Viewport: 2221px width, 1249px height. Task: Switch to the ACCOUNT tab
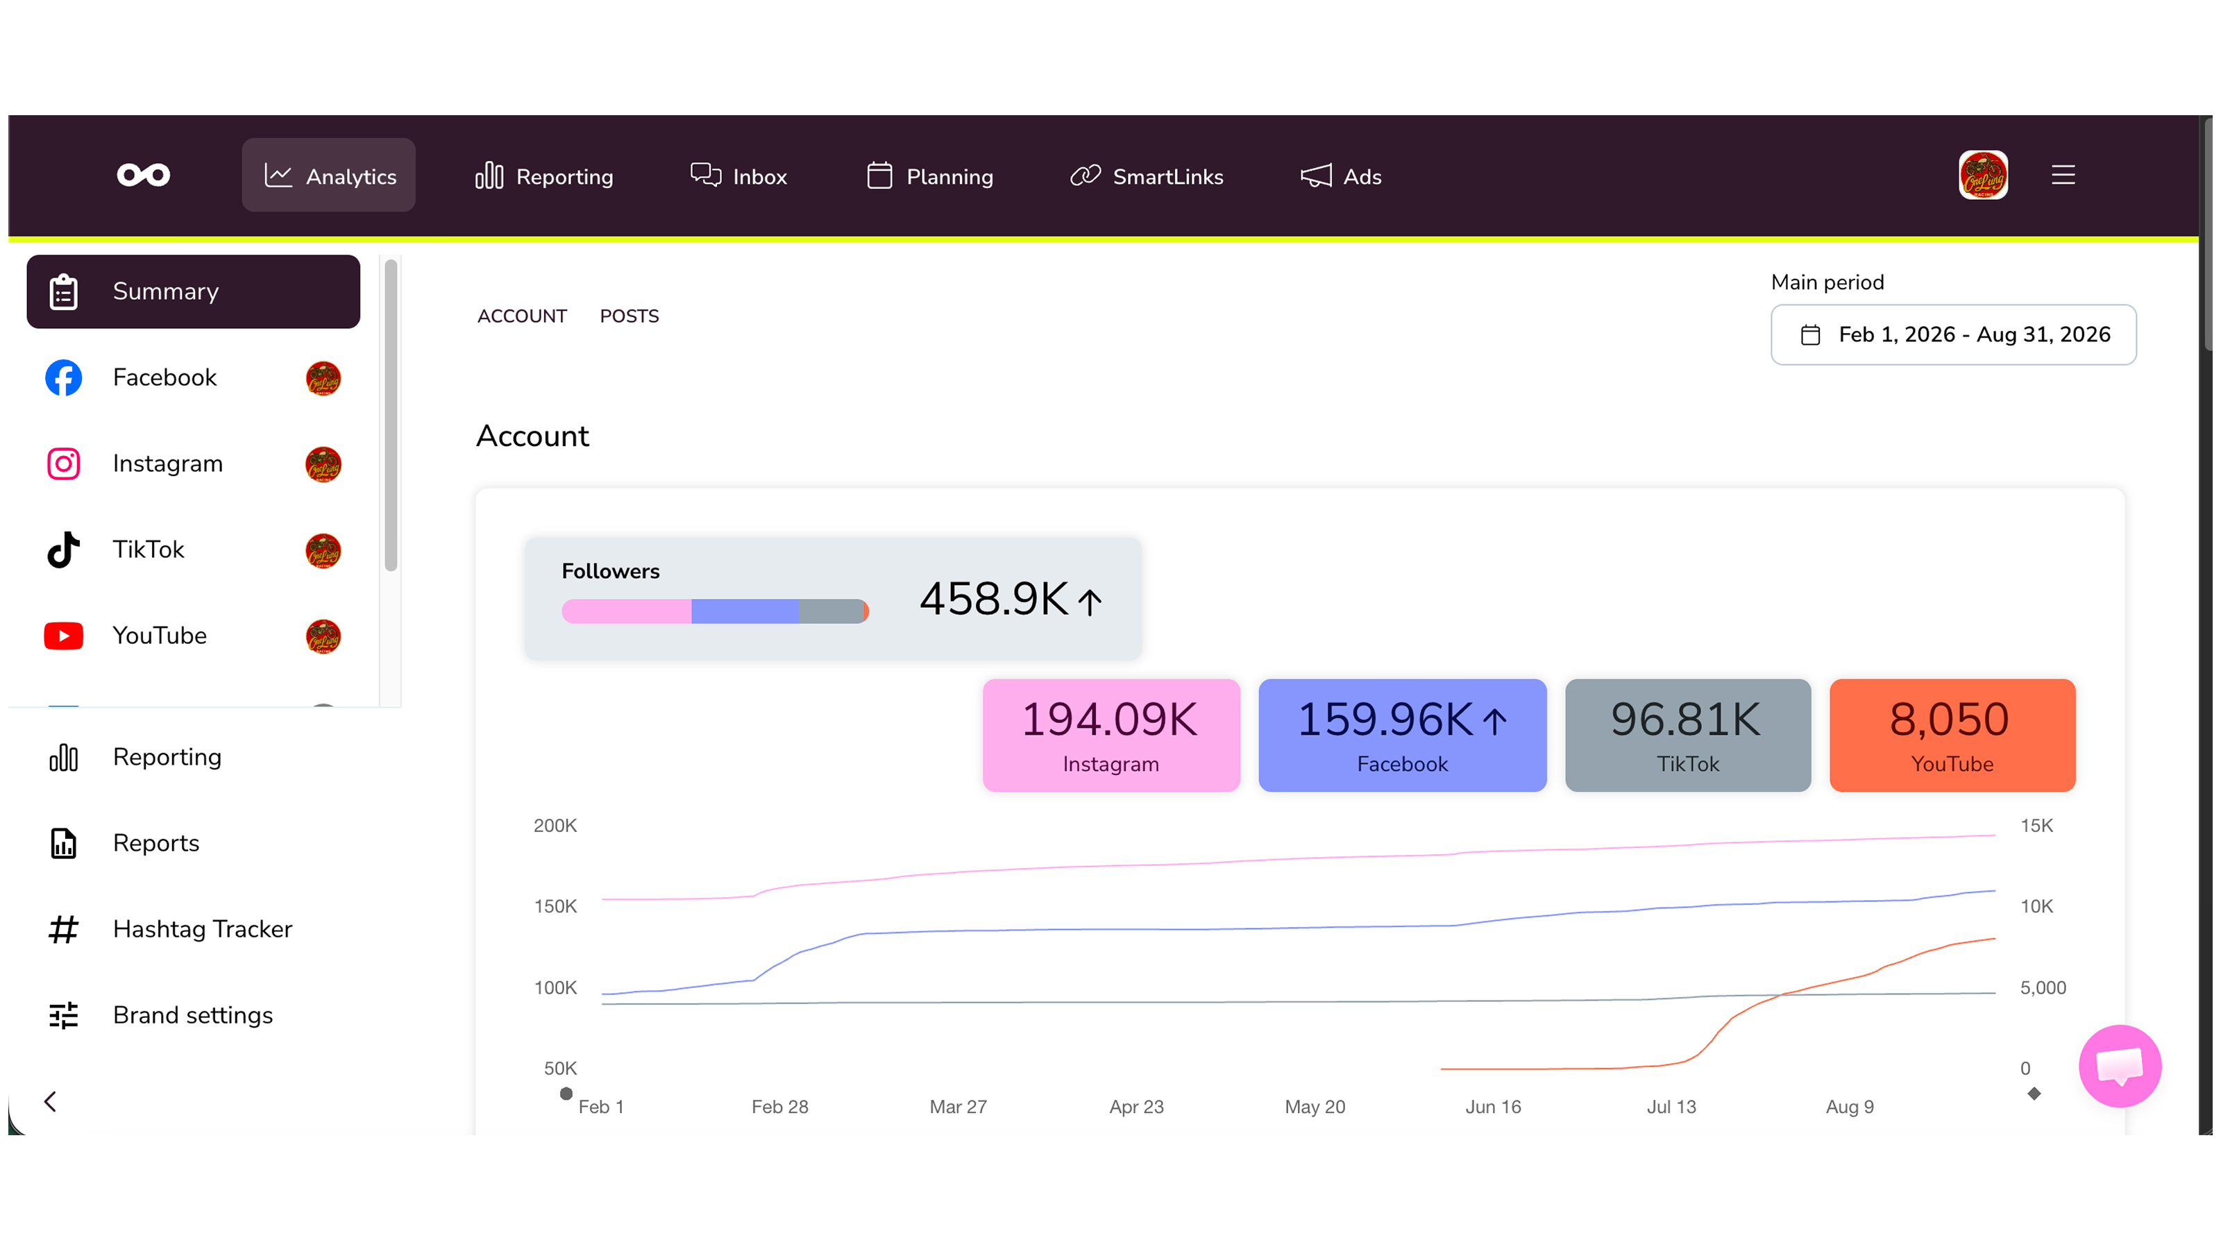tap(523, 316)
